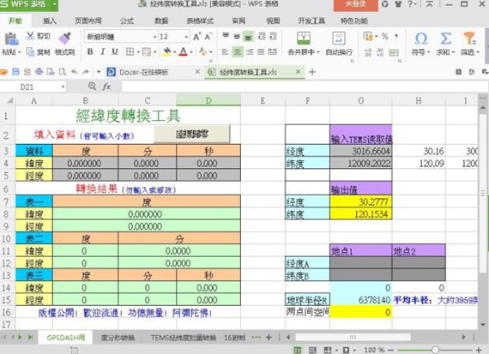Expand the Merge and Center dropdown
Viewport: 489px width, 354px height.
pos(318,52)
